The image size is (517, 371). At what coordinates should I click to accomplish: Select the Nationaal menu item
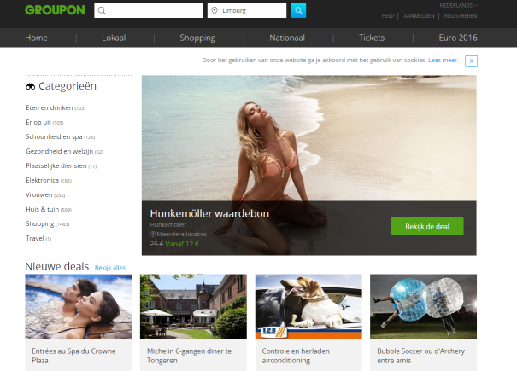287,38
